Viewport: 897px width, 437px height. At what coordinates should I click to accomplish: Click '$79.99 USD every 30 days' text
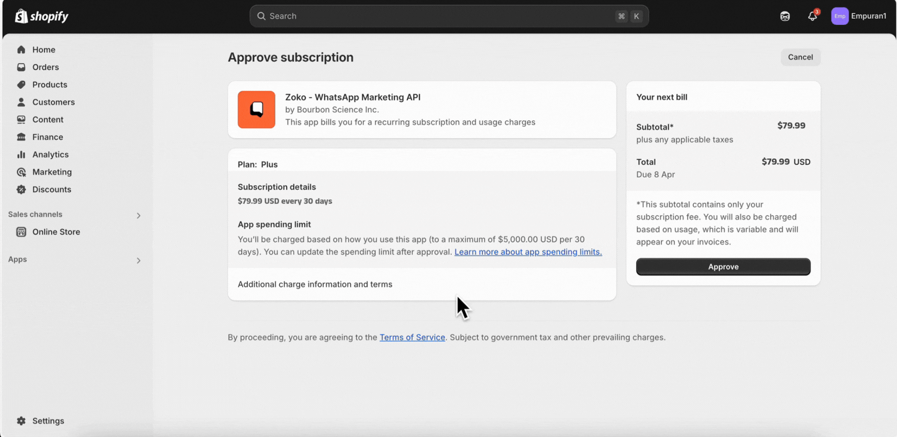pyautogui.click(x=285, y=201)
